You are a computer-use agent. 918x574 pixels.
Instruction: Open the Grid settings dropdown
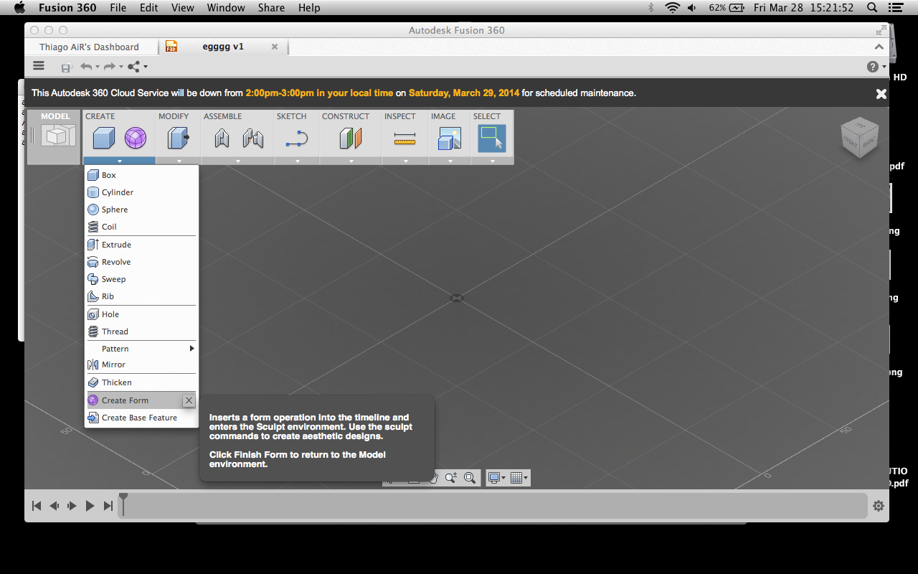(519, 478)
